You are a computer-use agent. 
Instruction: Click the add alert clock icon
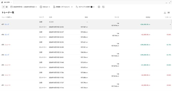(x=103, y=7)
